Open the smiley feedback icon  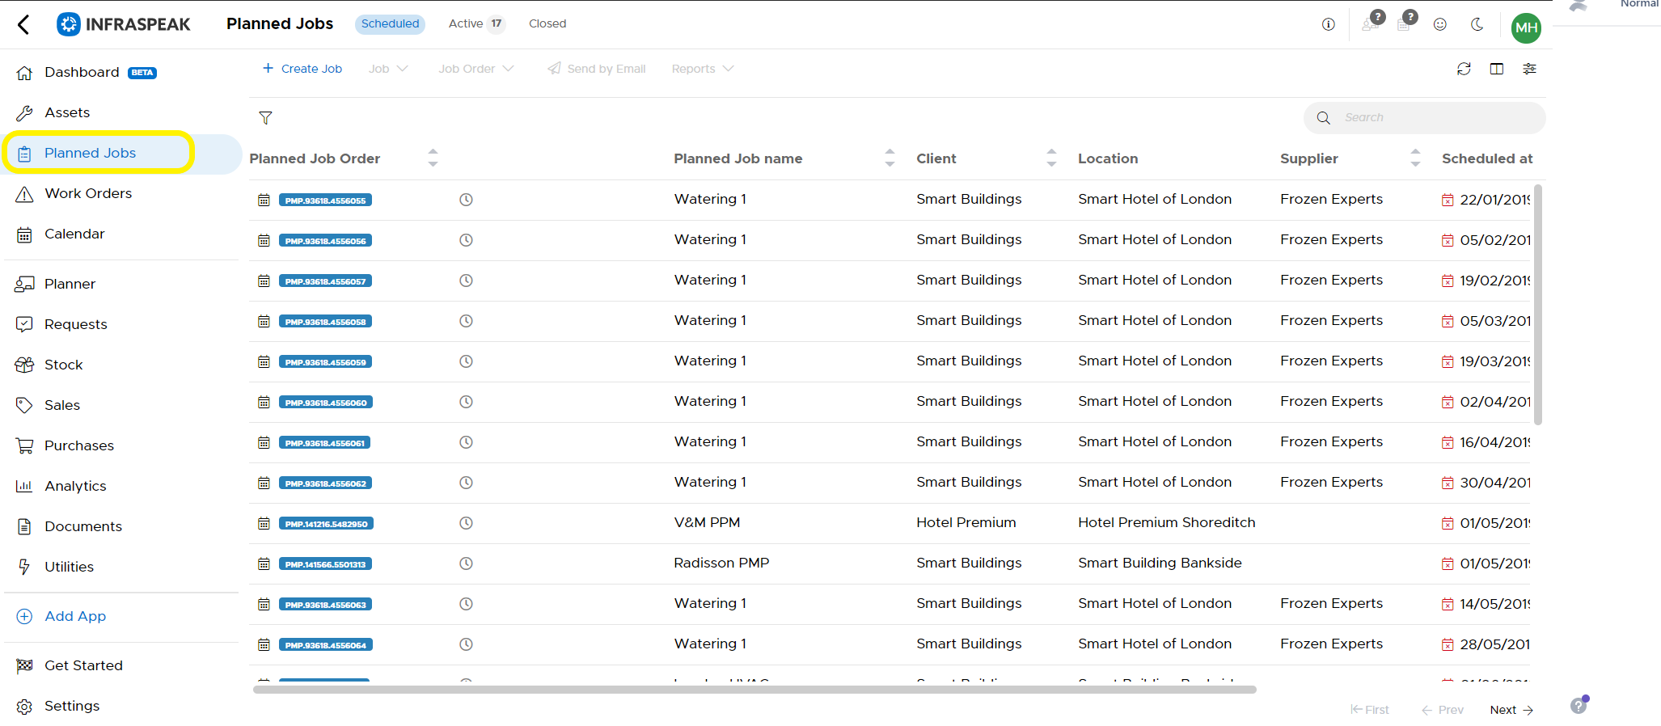1439,24
